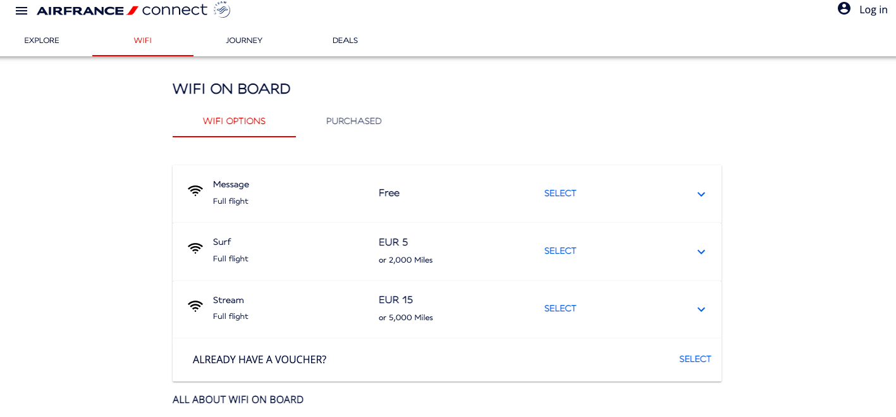896x417 pixels.
Task: Expand the Stream pass details chevron
Action: 701,309
